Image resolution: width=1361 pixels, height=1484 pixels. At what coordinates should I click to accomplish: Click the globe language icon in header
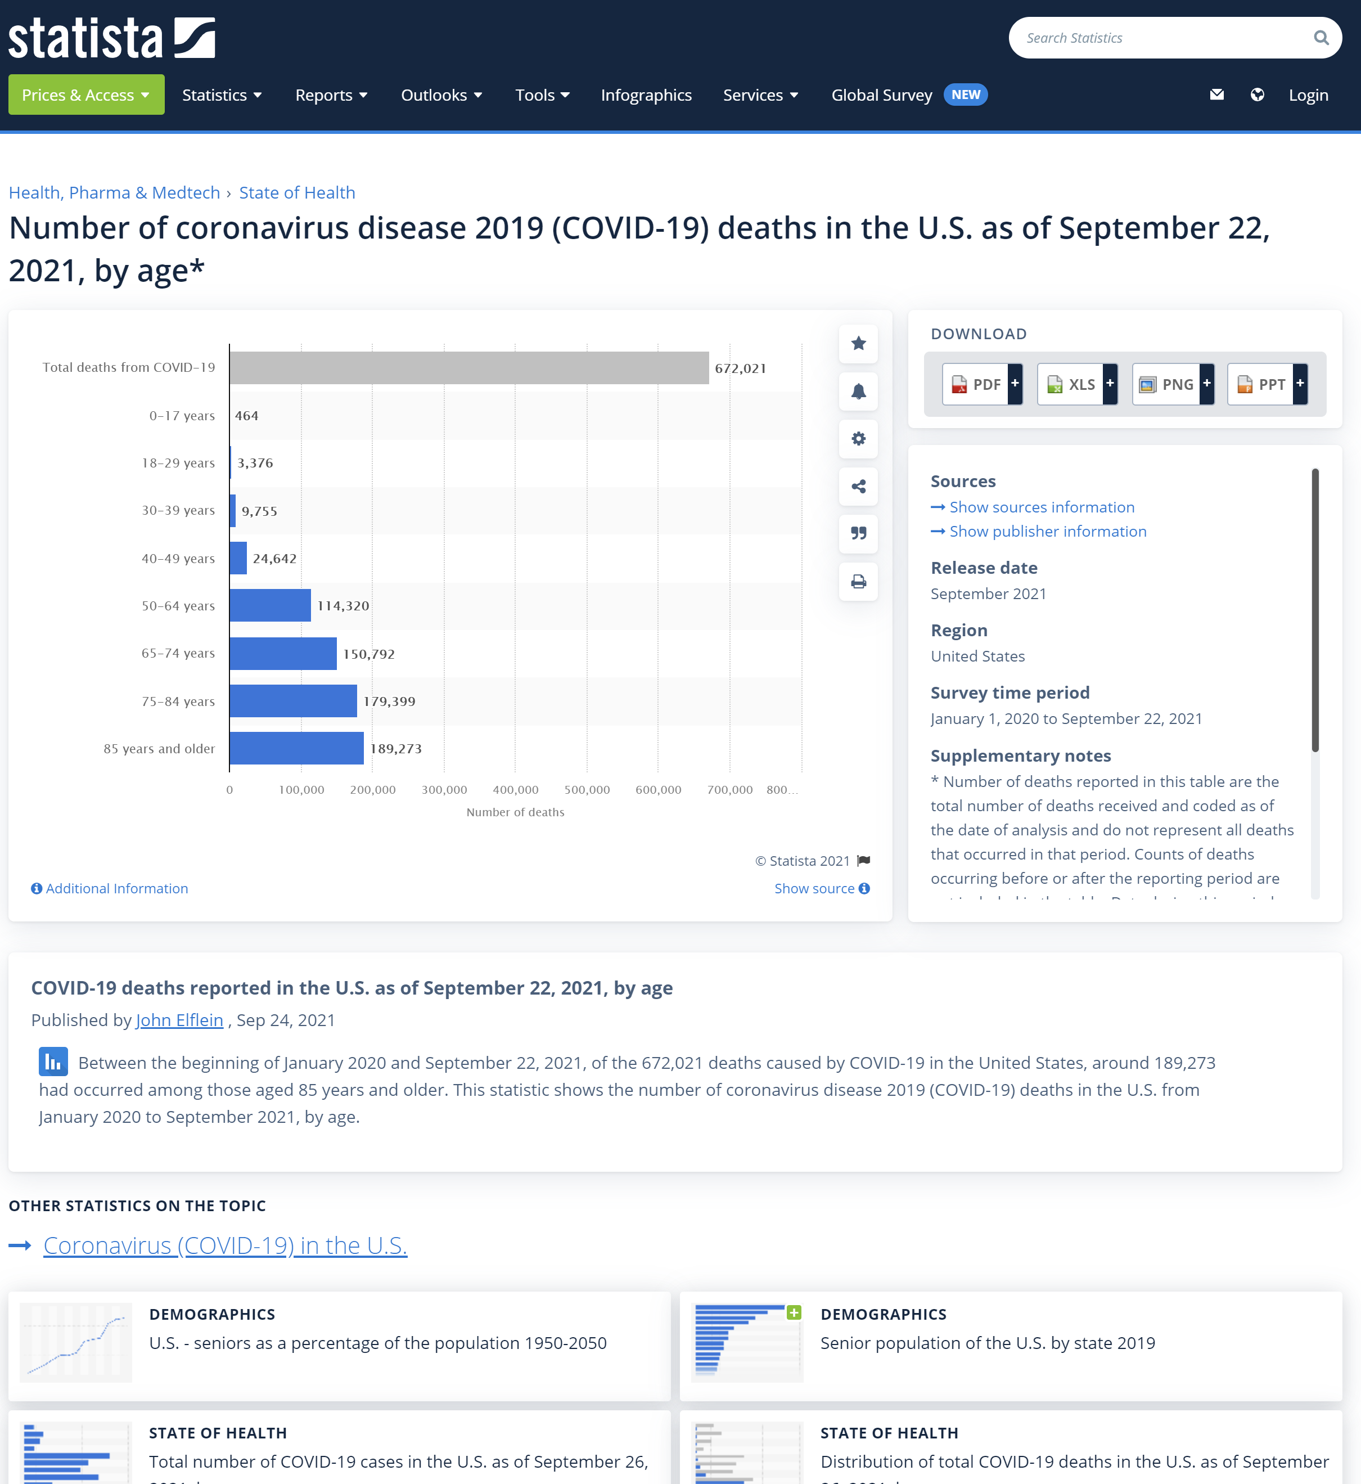tap(1257, 95)
